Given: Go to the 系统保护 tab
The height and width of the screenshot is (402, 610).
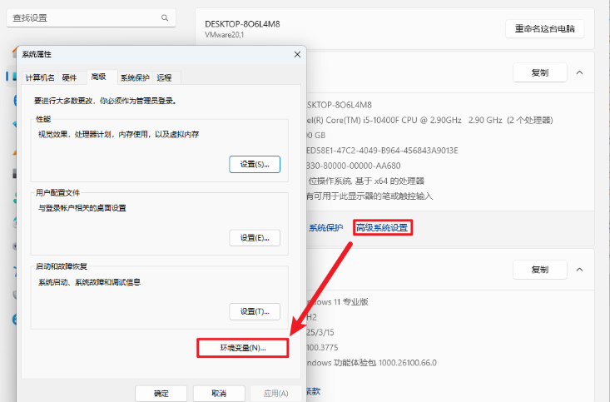Looking at the screenshot, I should [134, 77].
